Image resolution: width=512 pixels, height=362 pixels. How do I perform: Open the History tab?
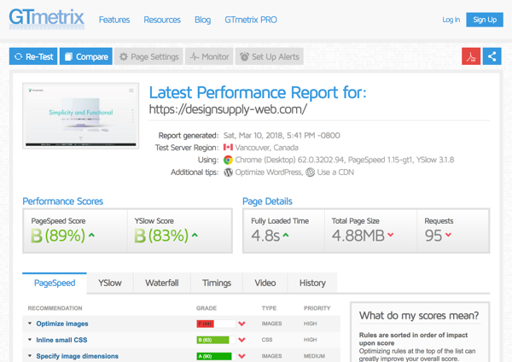coord(312,283)
